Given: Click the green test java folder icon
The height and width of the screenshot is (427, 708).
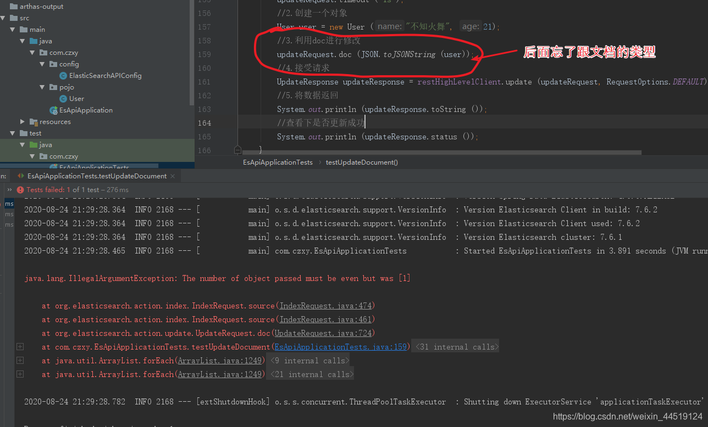Looking at the screenshot, I should coord(34,145).
